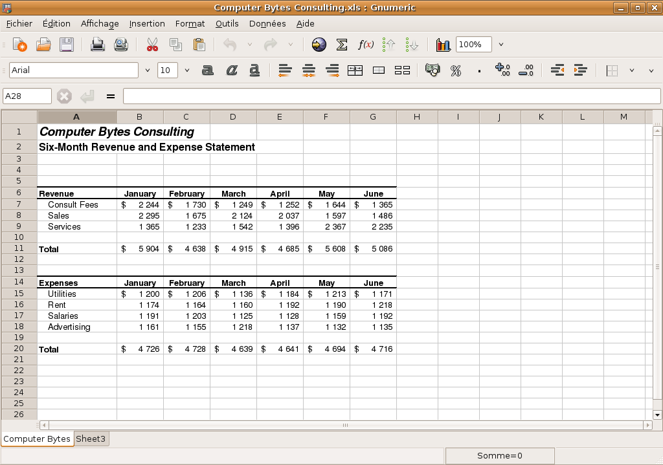Switch to the Sheet3 tab

91,438
